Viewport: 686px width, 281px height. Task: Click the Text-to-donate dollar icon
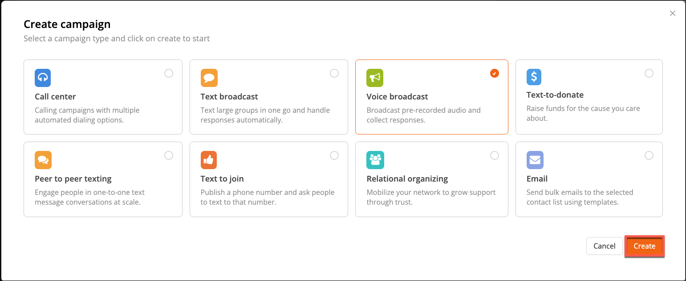(534, 77)
